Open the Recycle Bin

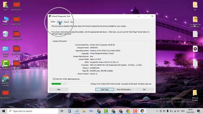tap(5, 35)
